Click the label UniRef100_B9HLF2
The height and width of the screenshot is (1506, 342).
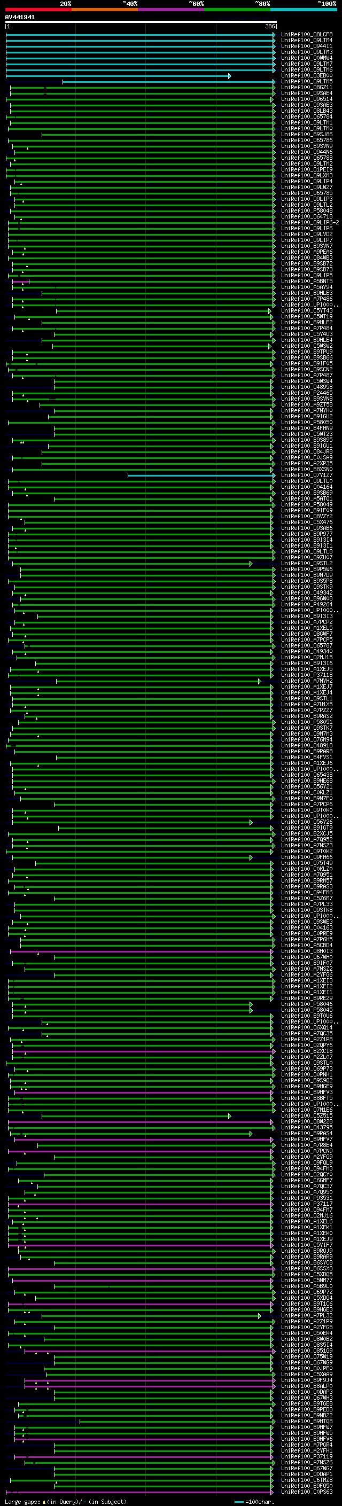pos(306,323)
